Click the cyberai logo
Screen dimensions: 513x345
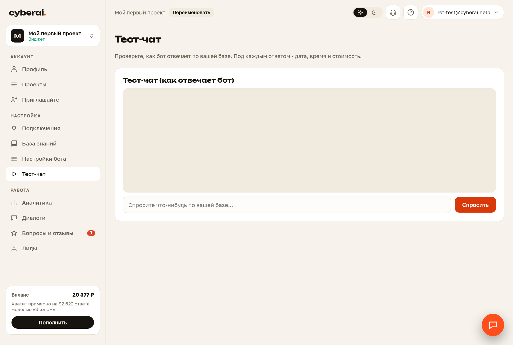tap(27, 13)
